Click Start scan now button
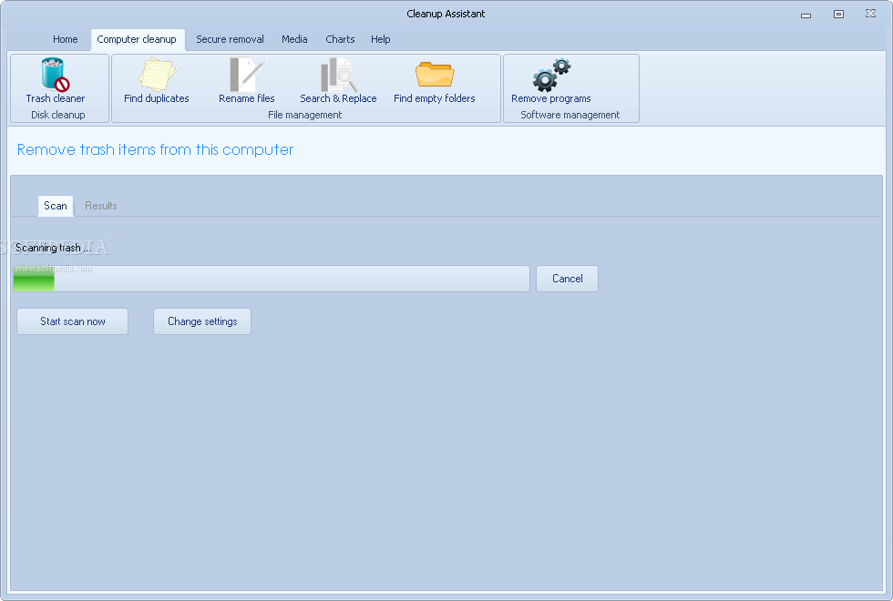The width and height of the screenshot is (893, 601). [72, 321]
